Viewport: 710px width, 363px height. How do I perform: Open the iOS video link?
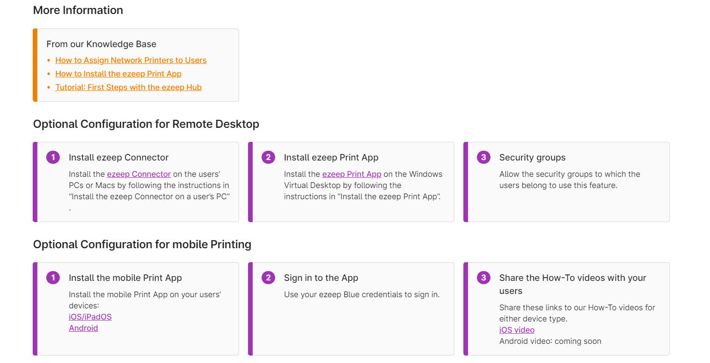(x=517, y=330)
